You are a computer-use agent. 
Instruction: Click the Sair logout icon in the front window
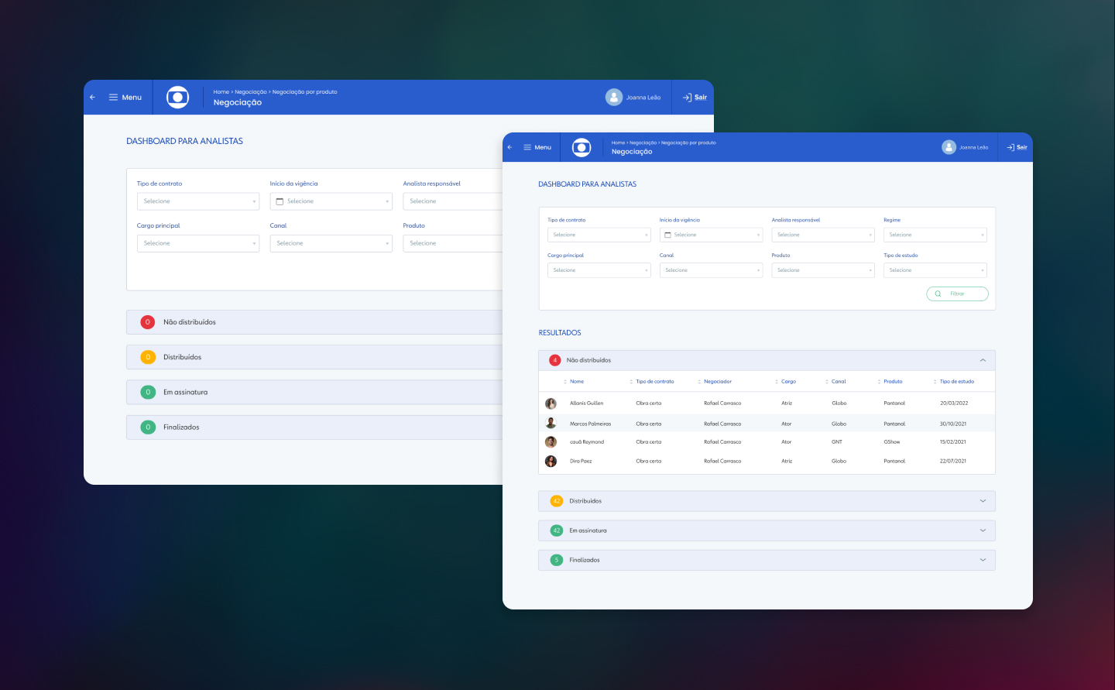click(1010, 147)
